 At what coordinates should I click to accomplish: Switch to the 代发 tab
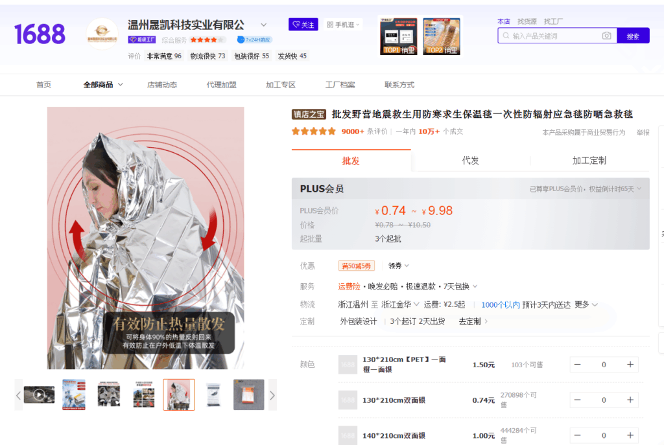click(x=471, y=161)
